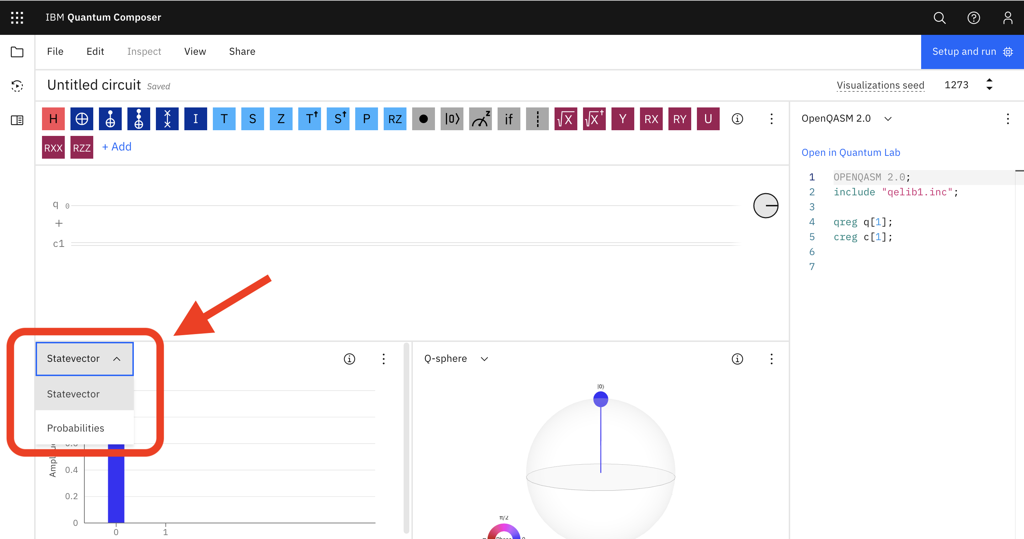Open the composer files sidebar icon

[x=17, y=52]
